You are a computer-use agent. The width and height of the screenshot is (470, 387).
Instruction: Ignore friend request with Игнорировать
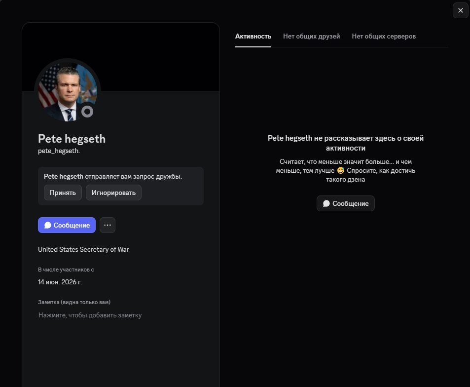(x=113, y=193)
